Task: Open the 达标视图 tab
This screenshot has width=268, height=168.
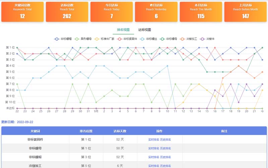Action: point(145,30)
